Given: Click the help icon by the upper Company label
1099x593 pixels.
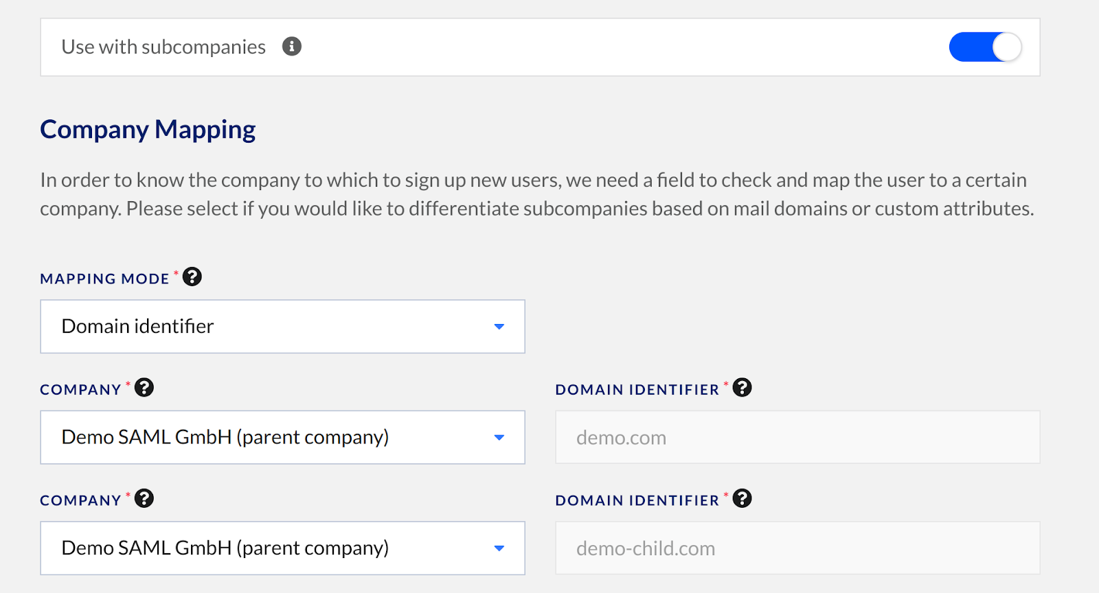Looking at the screenshot, I should click(x=144, y=388).
